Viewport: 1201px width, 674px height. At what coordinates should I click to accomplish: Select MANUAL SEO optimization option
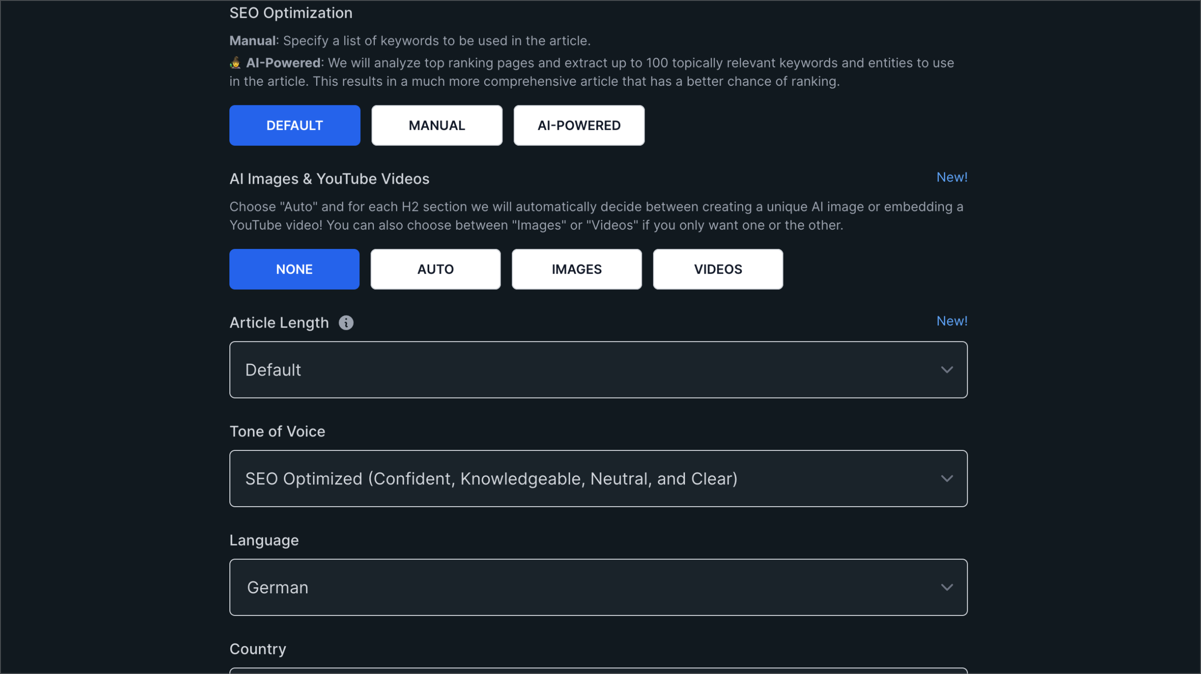point(437,125)
